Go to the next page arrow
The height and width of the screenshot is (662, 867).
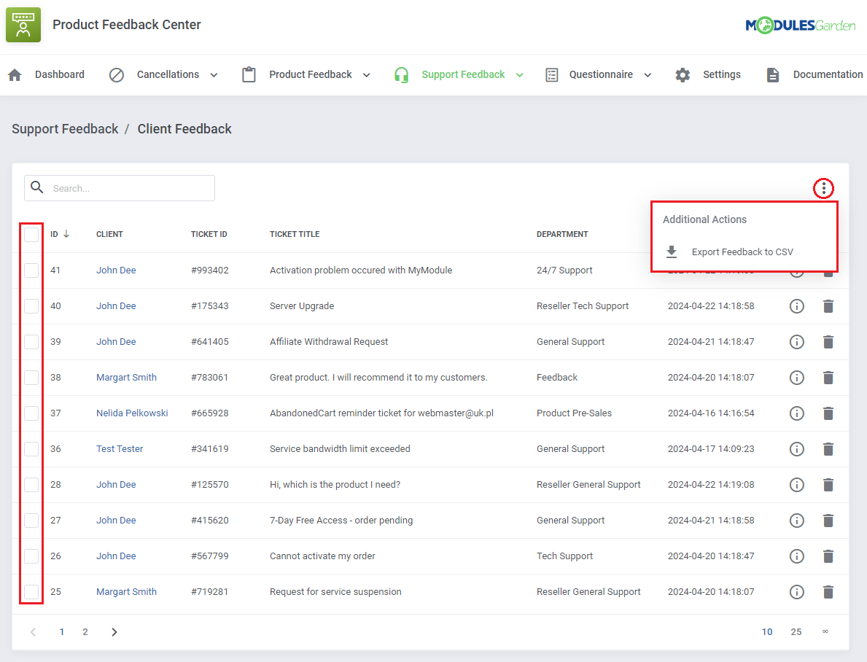(x=114, y=631)
